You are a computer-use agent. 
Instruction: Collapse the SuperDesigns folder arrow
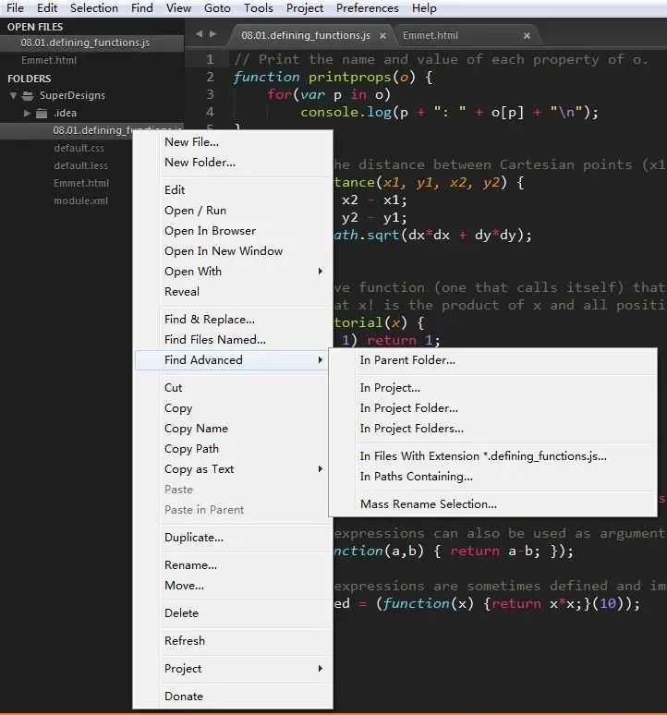pyautogui.click(x=13, y=96)
